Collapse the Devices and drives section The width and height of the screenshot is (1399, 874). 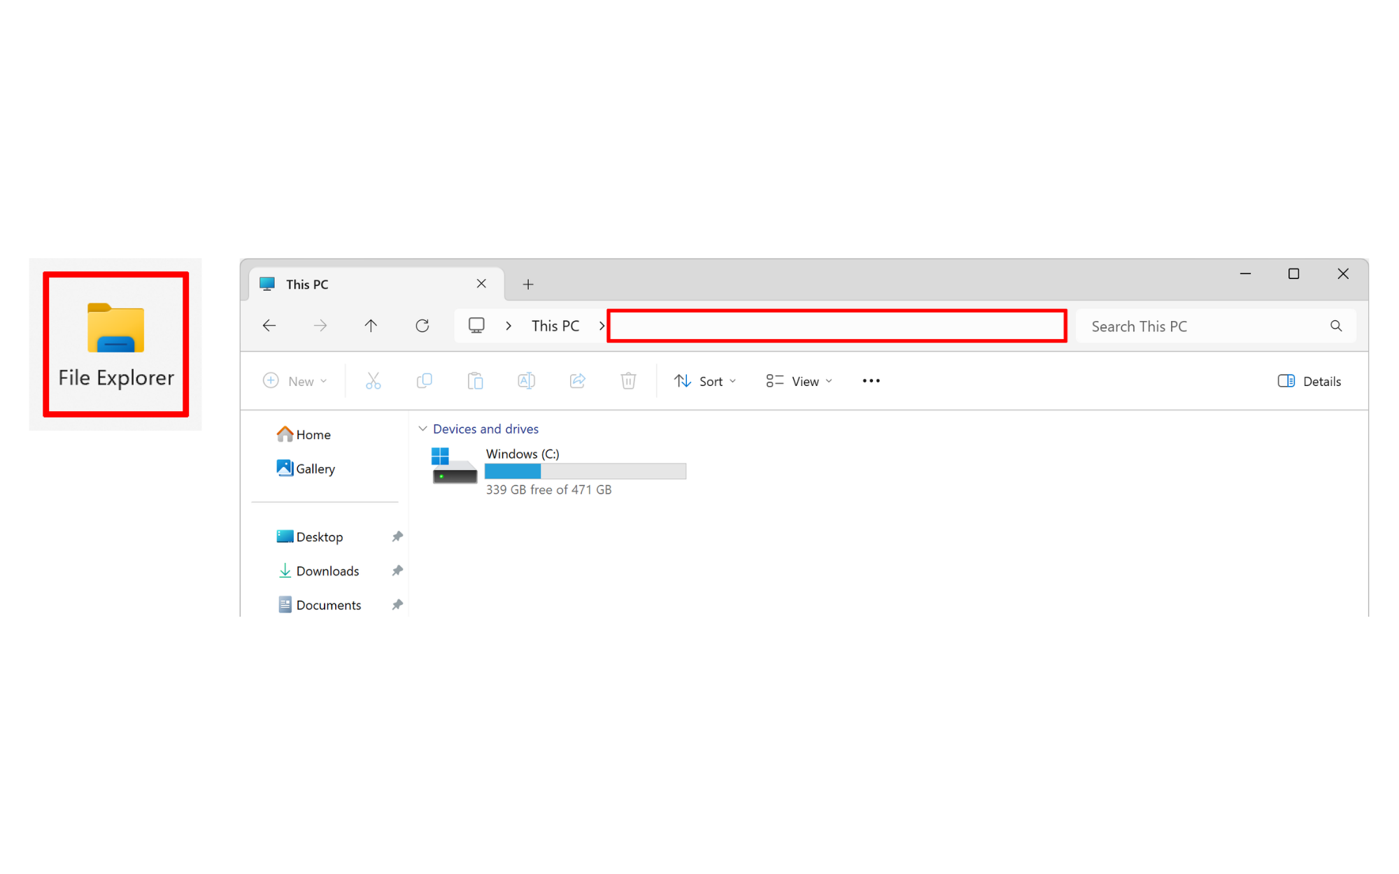click(x=422, y=428)
